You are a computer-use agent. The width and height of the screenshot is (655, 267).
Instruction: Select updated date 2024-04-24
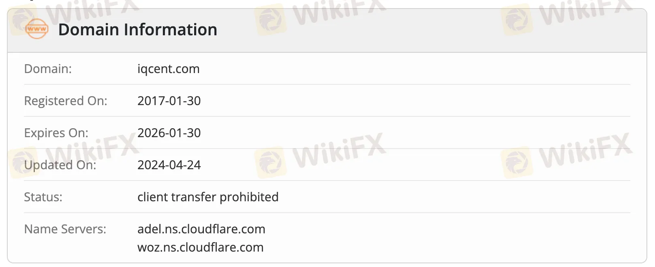pos(169,165)
